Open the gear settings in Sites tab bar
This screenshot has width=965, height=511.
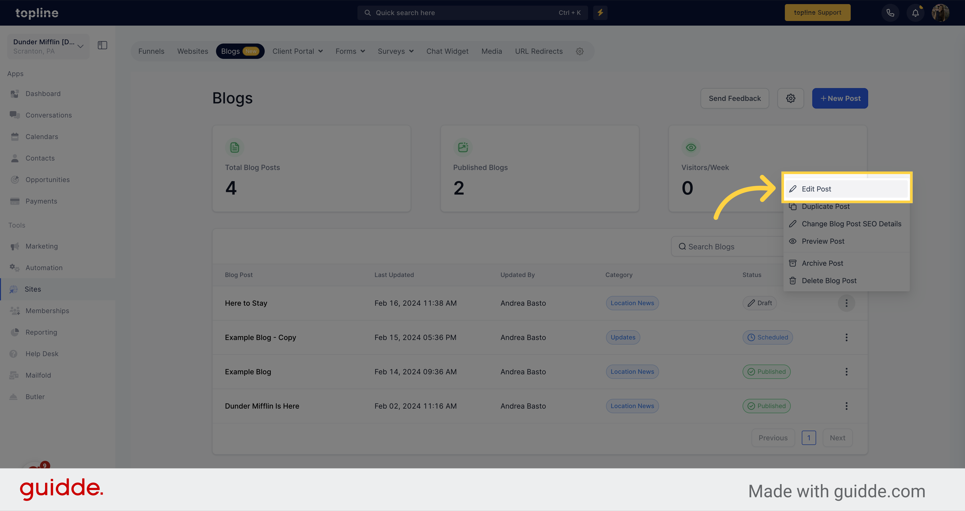[x=580, y=51]
